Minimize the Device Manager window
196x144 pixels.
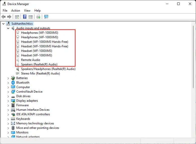[x=167, y=4]
